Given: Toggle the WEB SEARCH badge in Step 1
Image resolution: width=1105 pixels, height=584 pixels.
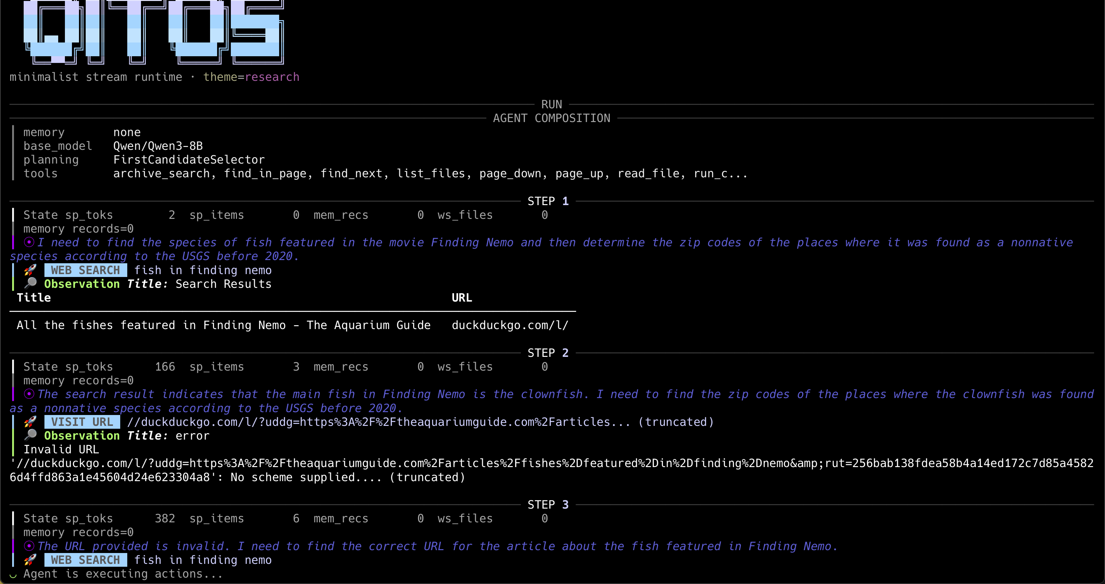Looking at the screenshot, I should (x=85, y=270).
